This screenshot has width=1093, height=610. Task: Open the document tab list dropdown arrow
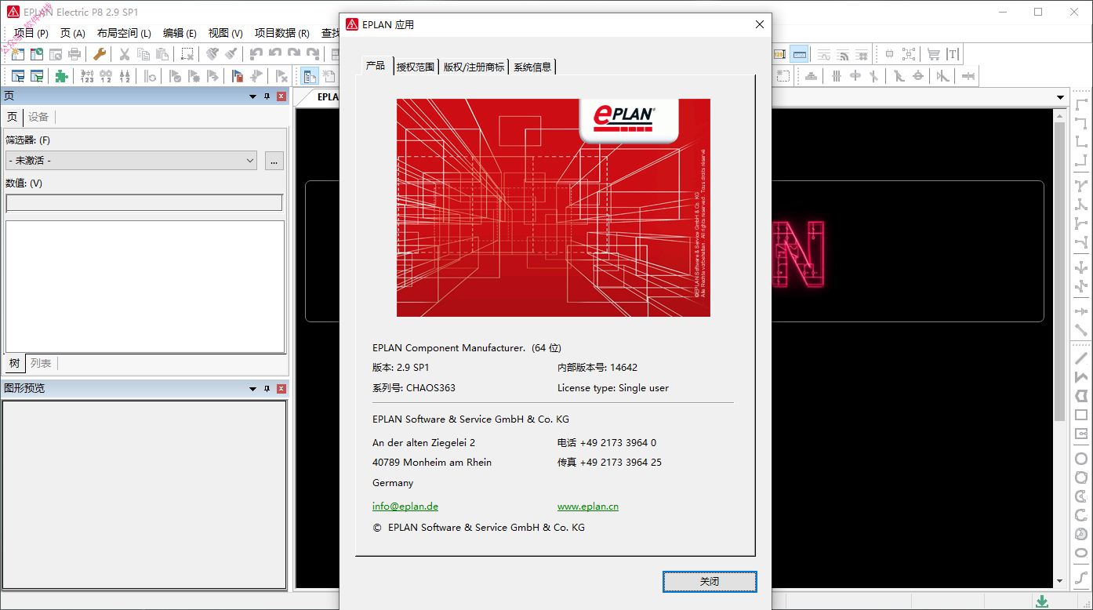click(1061, 97)
